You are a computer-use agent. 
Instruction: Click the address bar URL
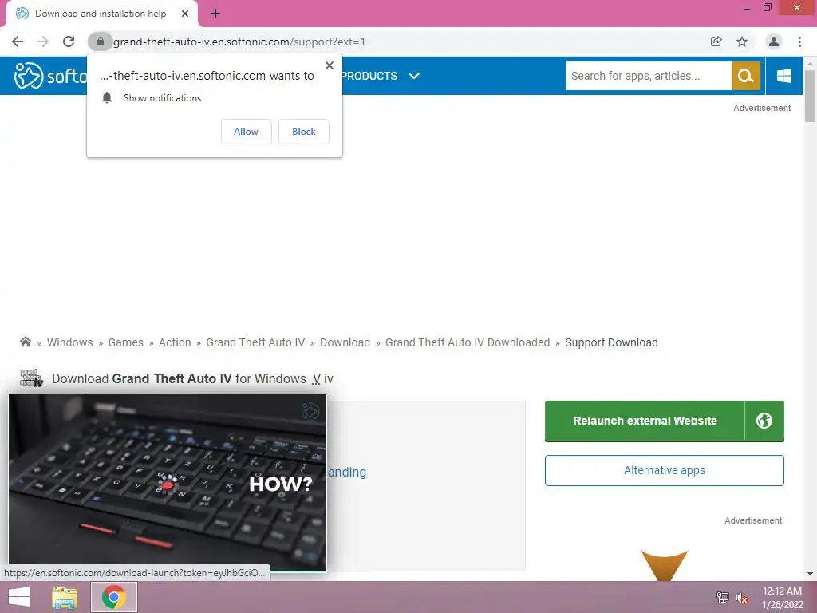pos(239,42)
